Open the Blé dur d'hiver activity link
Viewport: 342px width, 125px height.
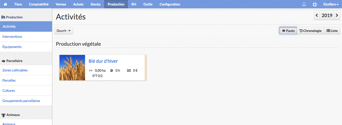[x=103, y=61]
